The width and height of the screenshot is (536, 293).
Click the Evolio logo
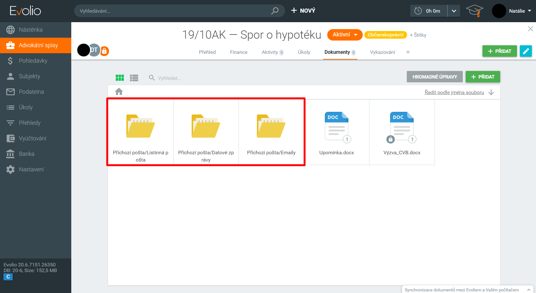(25, 11)
